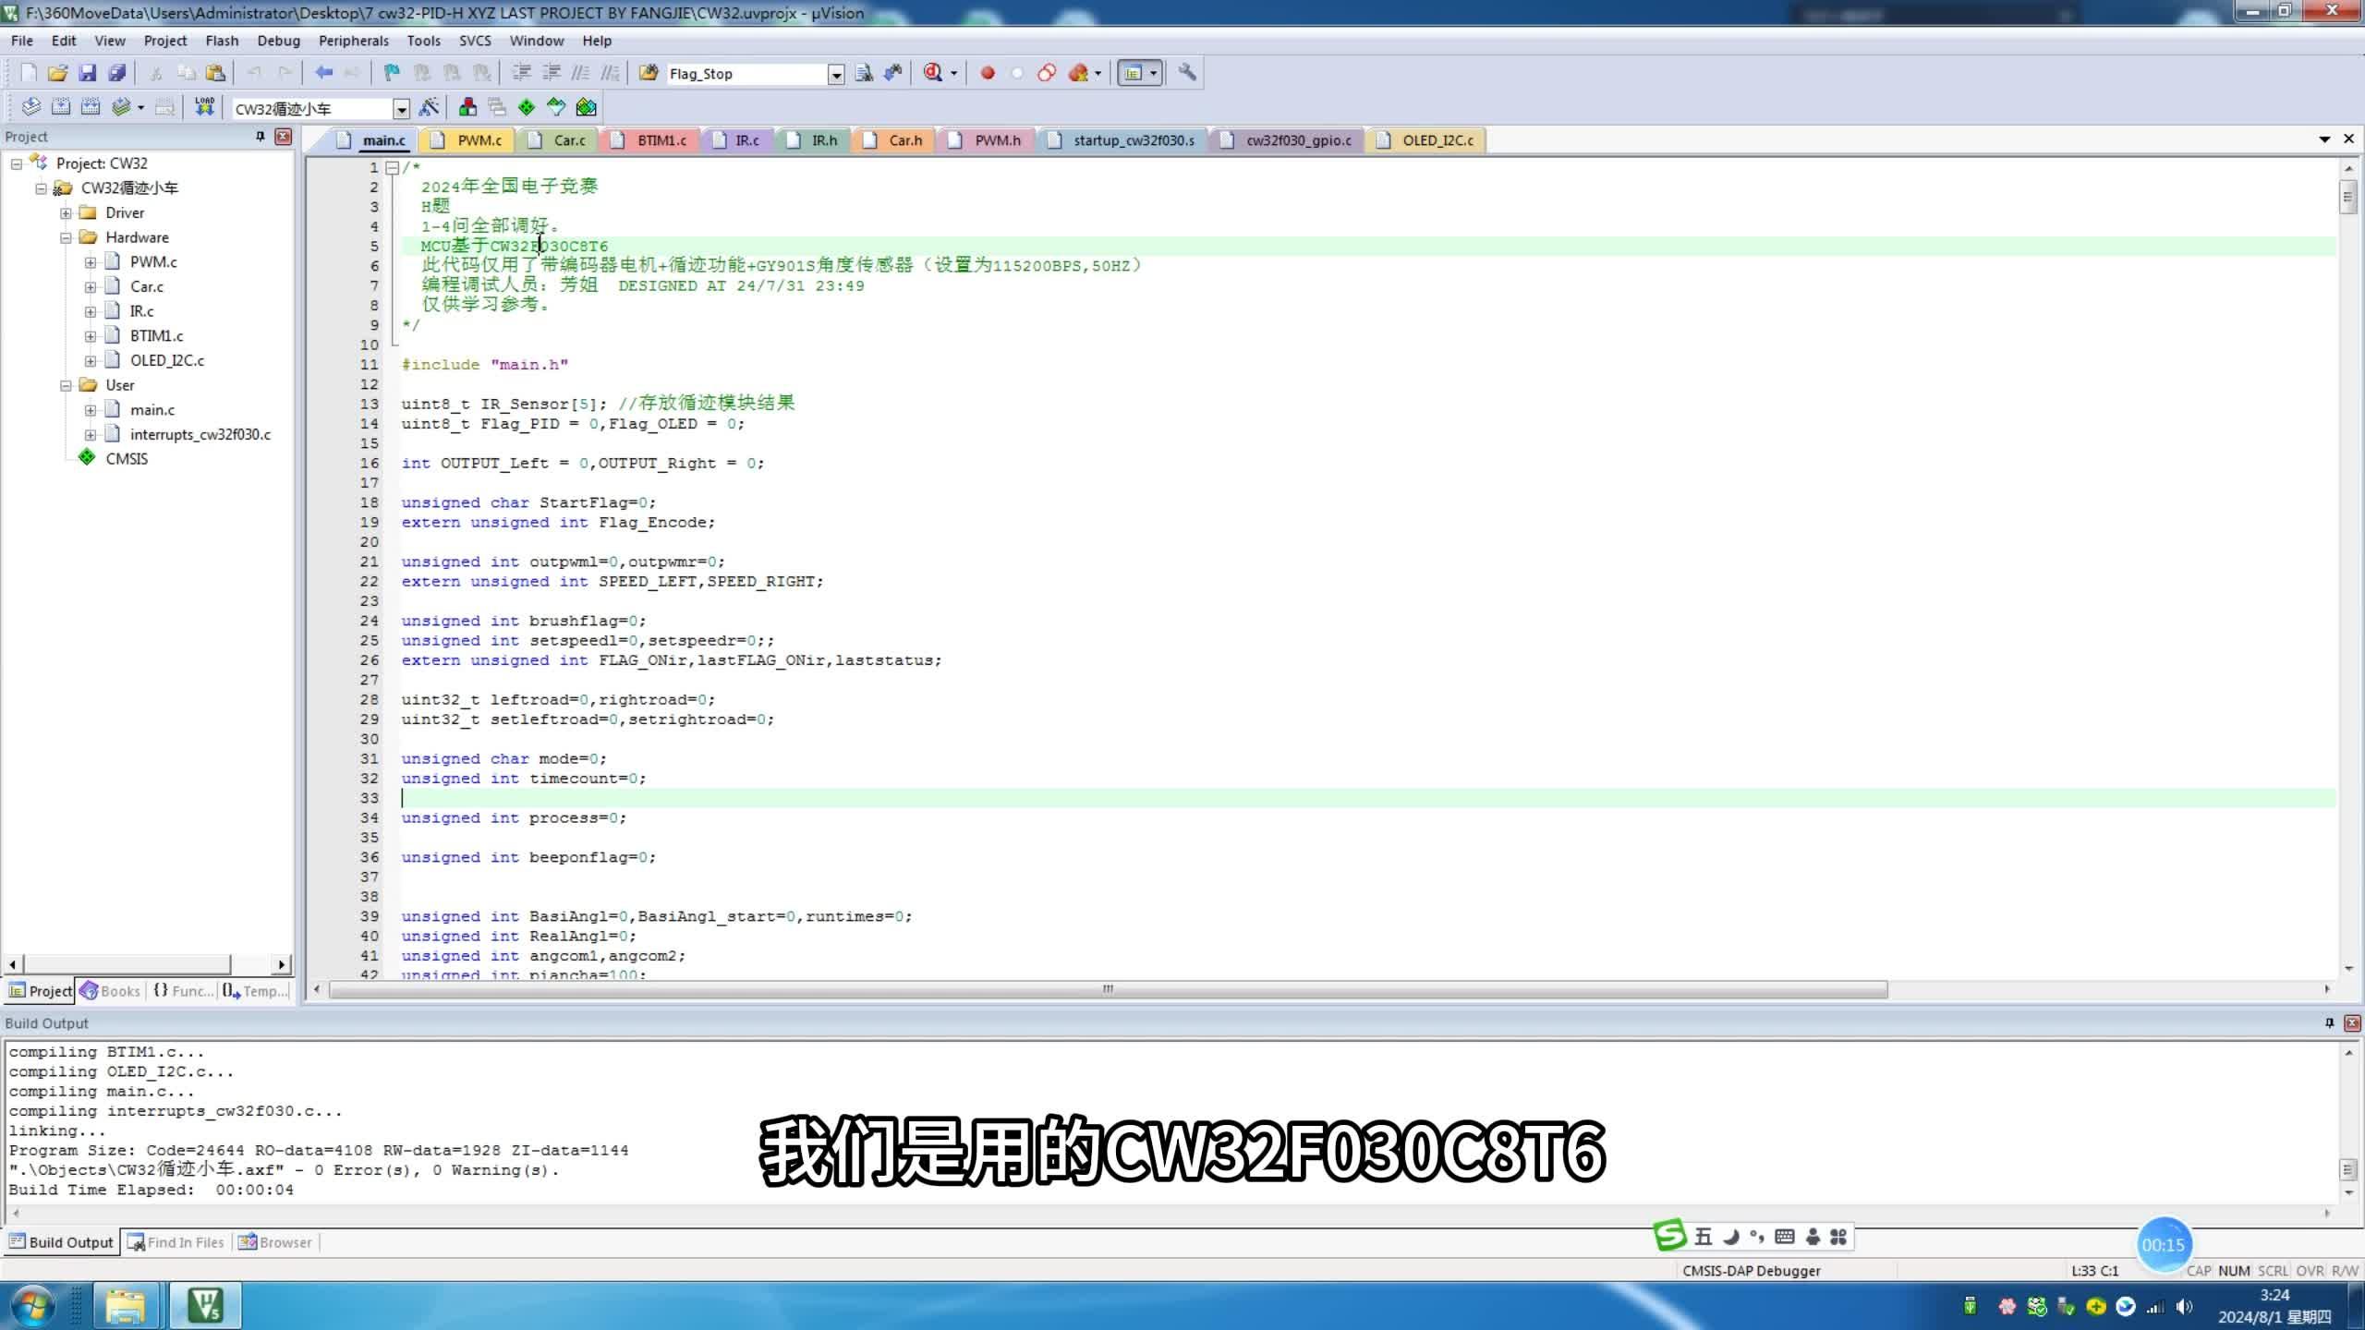2365x1330 pixels.
Task: Switch to the PWM.c tab
Action: [x=480, y=139]
